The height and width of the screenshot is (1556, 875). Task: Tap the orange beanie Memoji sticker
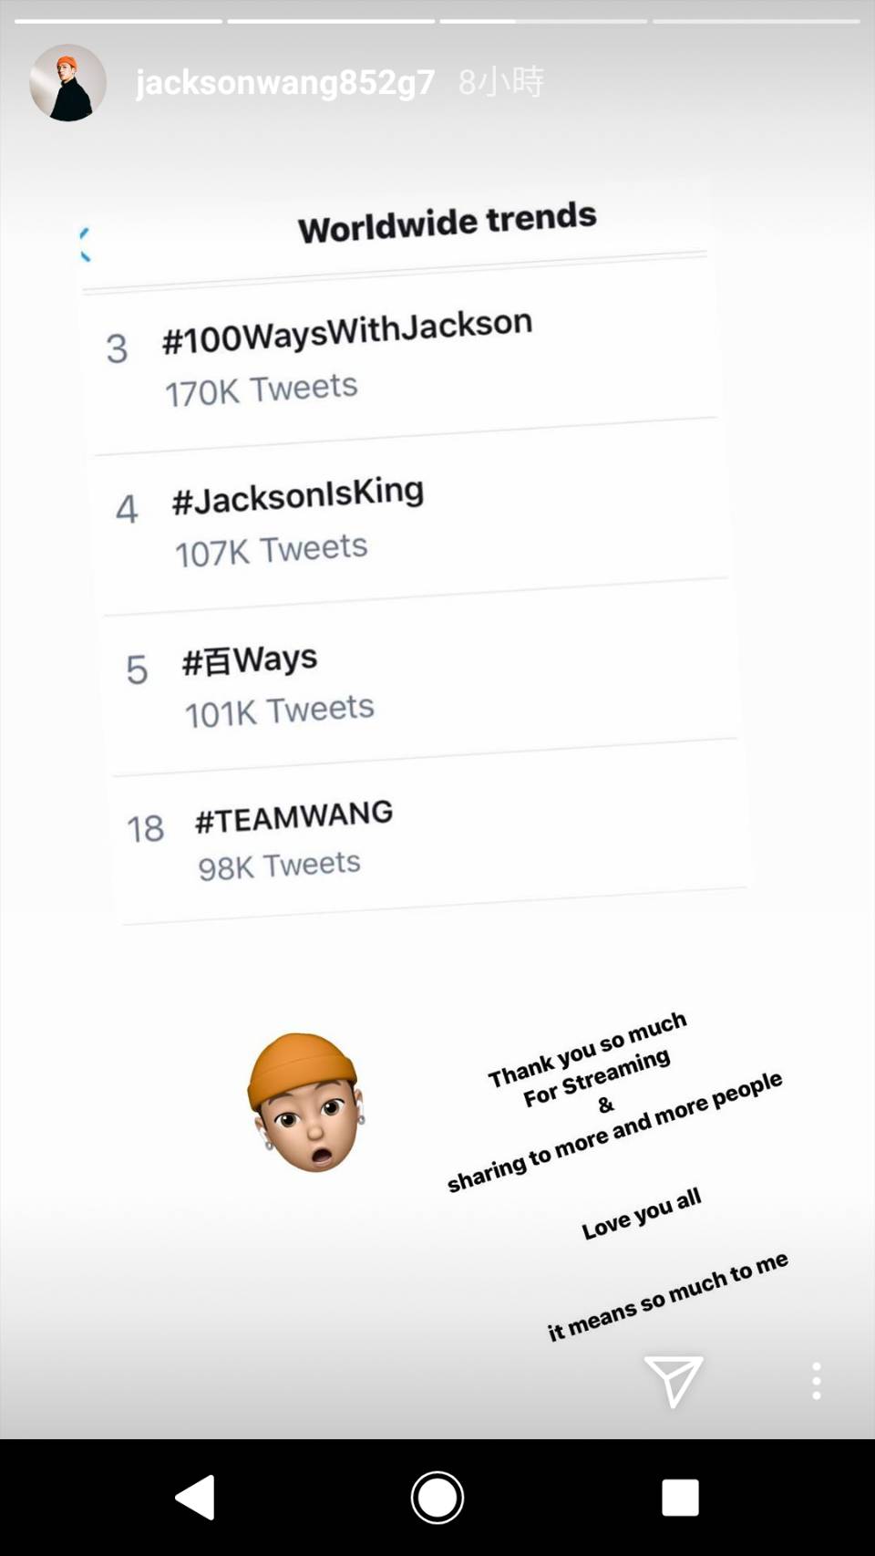(x=305, y=1102)
